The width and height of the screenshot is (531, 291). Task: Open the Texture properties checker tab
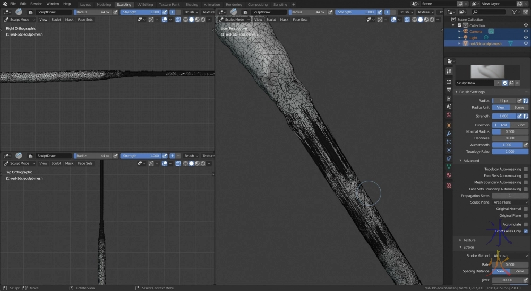click(x=449, y=185)
